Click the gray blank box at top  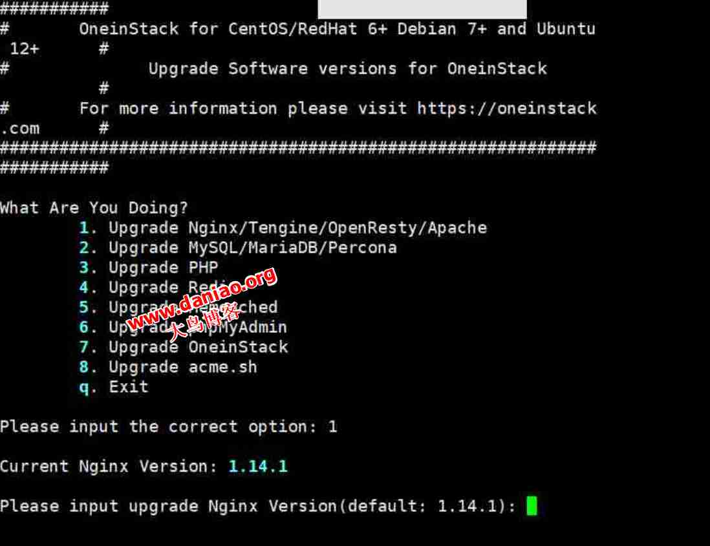(422, 9)
